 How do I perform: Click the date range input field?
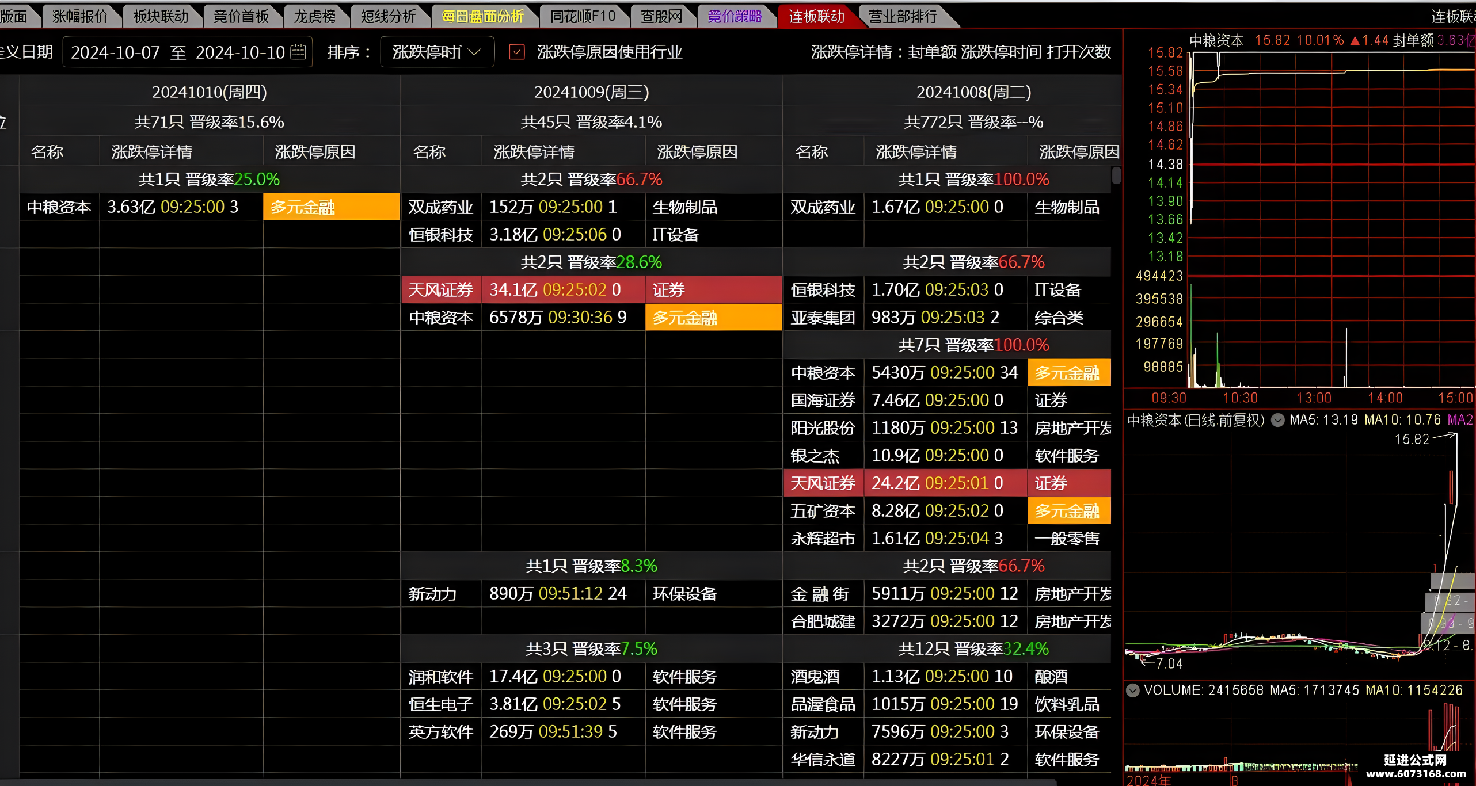tap(187, 52)
